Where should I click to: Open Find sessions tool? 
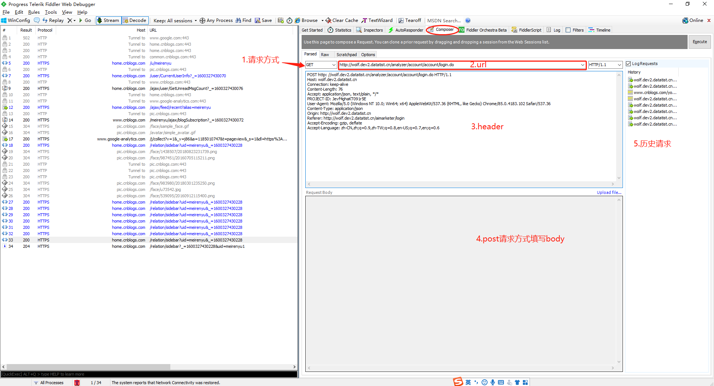pos(244,20)
